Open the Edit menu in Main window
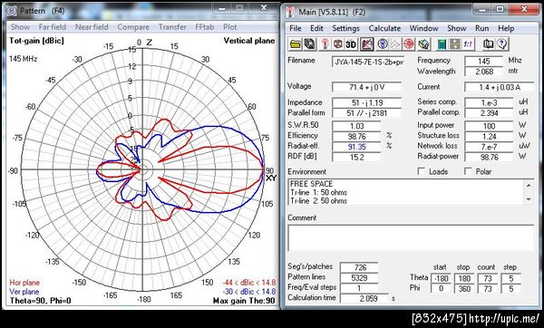 316,28
